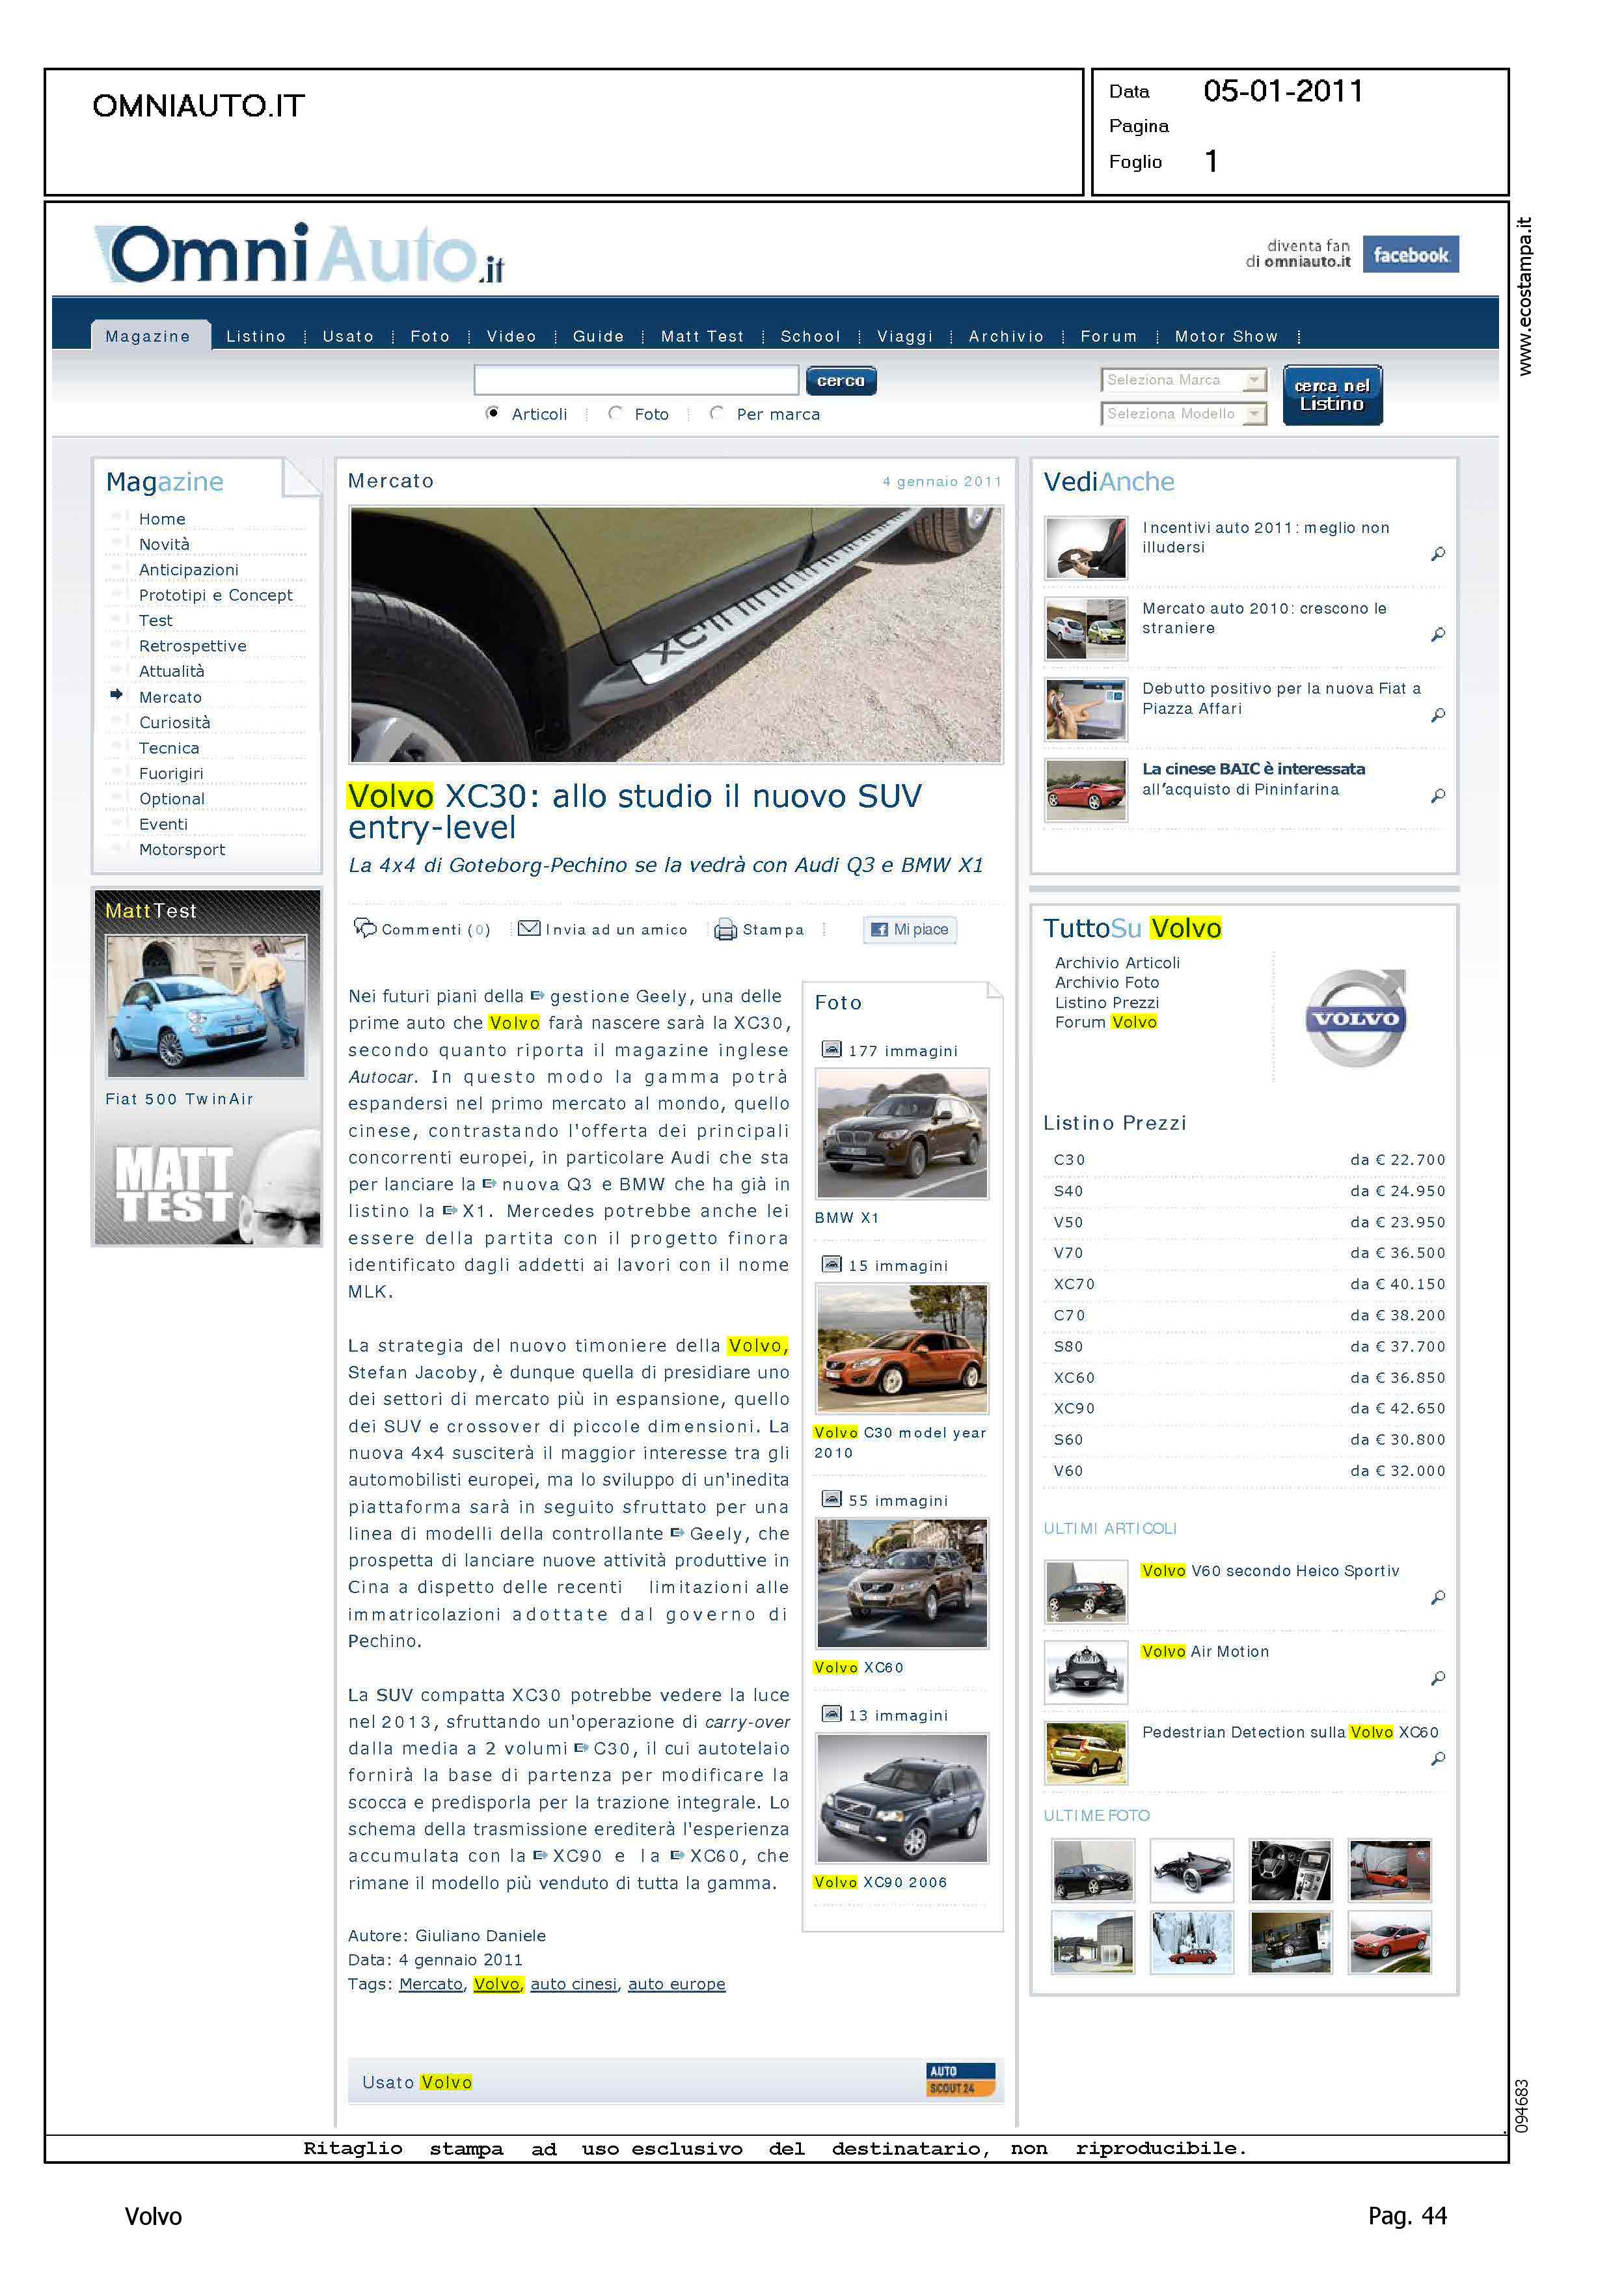This screenshot has width=1624, height=2279.
Task: Click the Stampa printer icon
Action: pyautogui.click(x=725, y=930)
